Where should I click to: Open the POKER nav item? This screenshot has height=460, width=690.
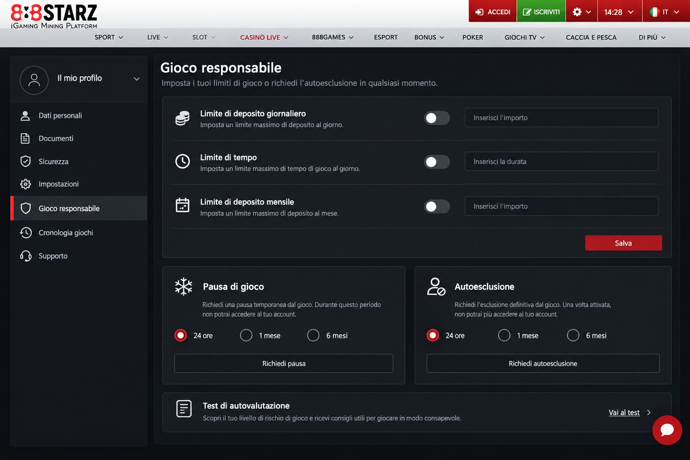[473, 37]
